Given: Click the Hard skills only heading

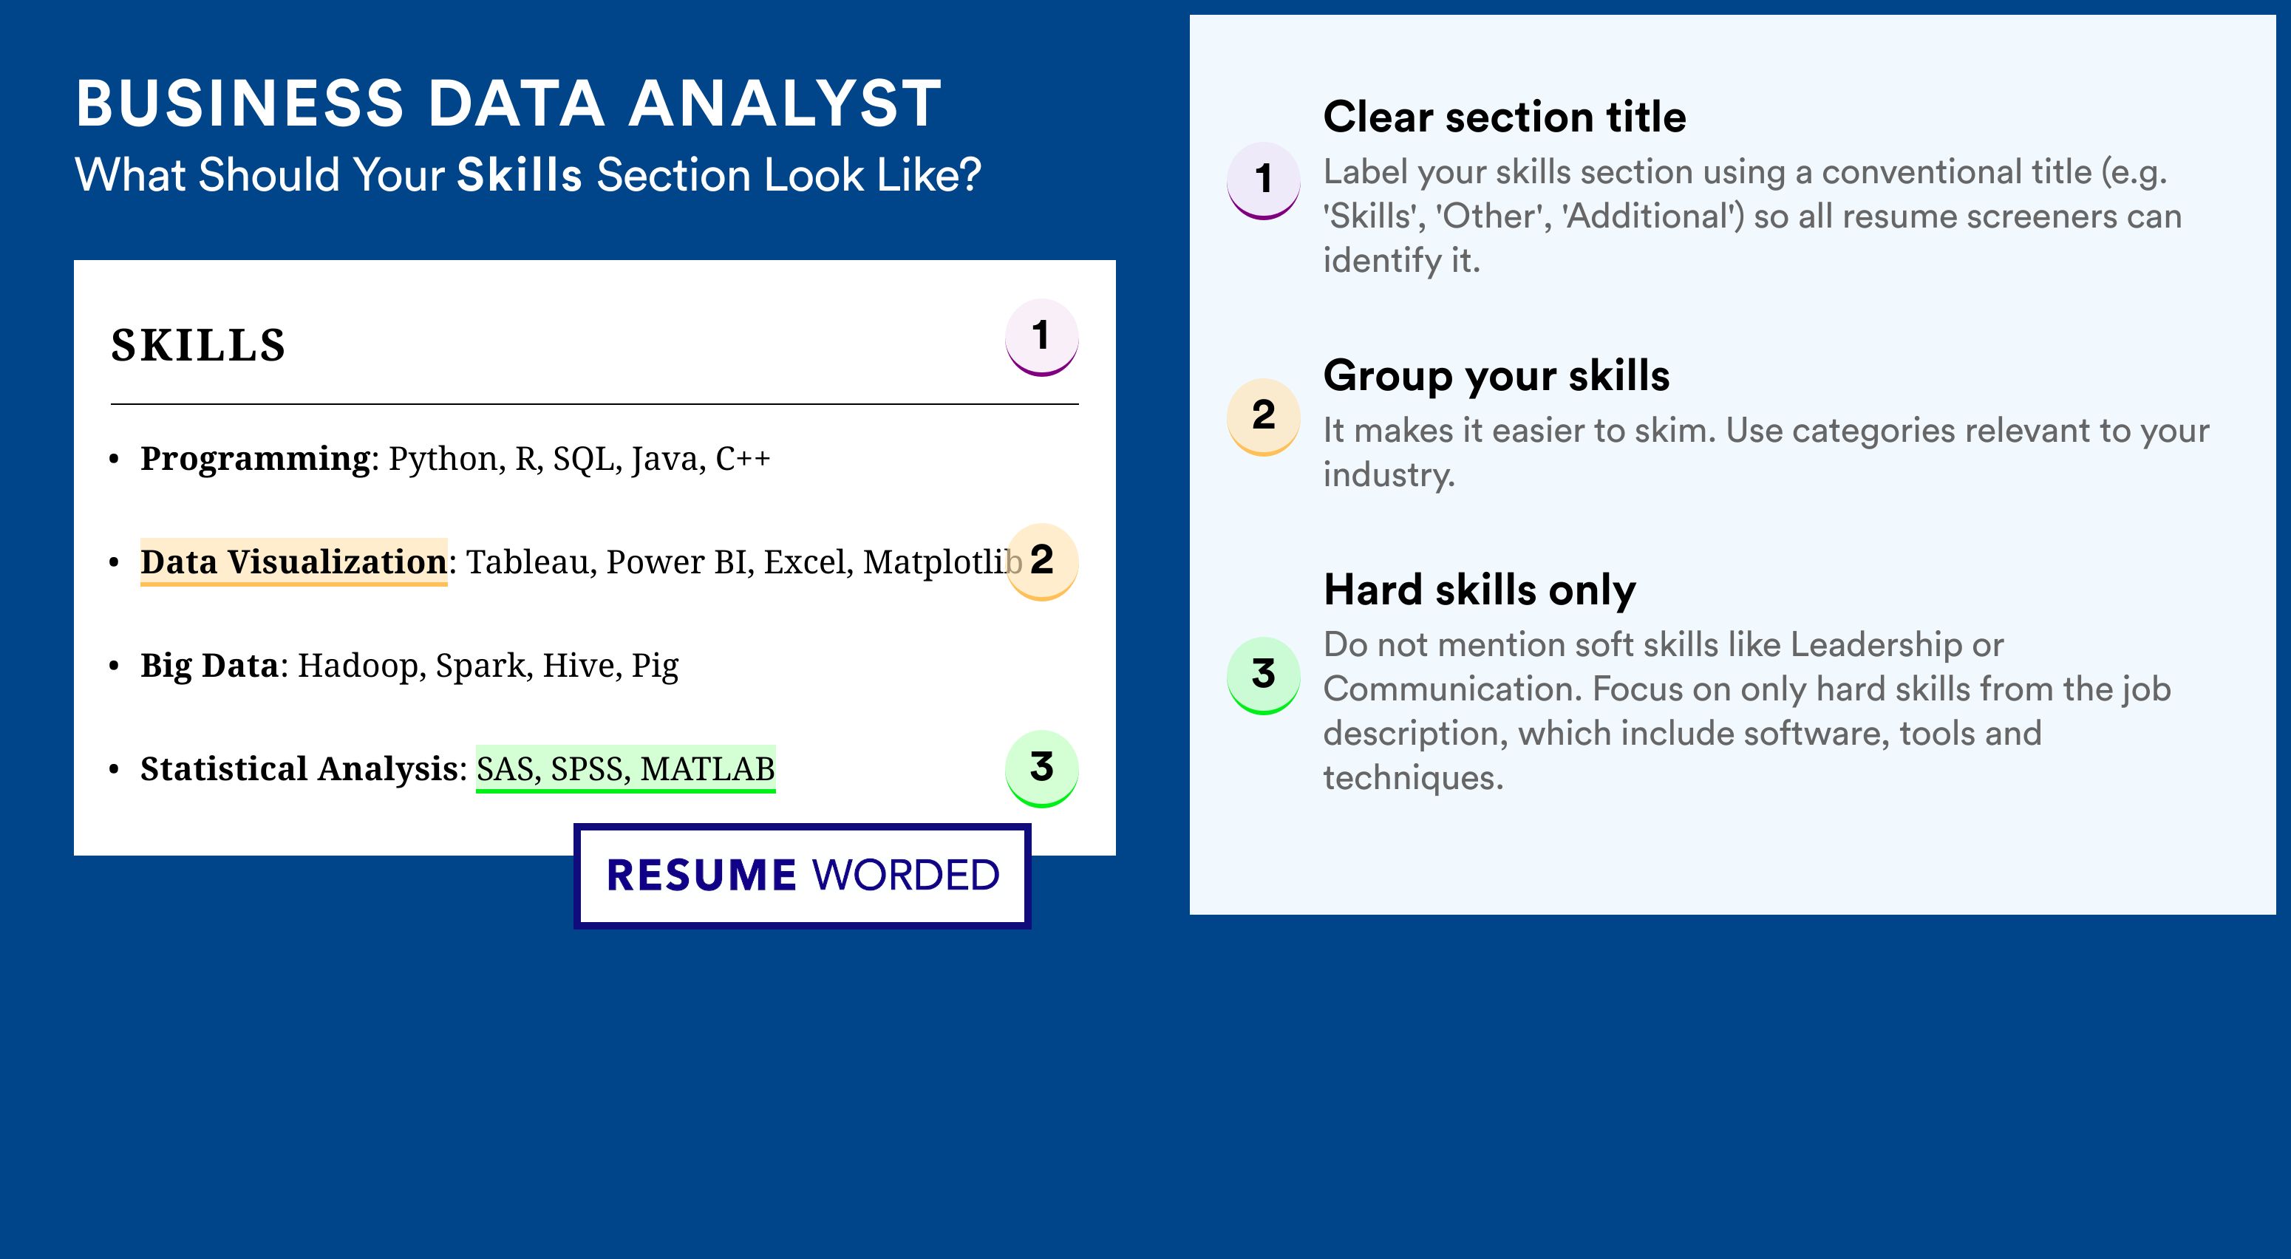Looking at the screenshot, I should coord(1479,590).
